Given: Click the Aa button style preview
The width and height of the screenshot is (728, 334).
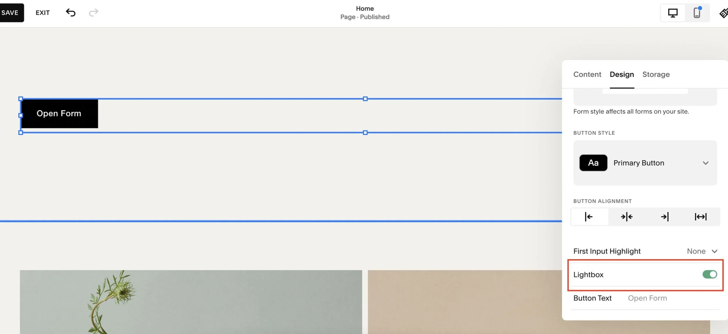Looking at the screenshot, I should [x=593, y=163].
